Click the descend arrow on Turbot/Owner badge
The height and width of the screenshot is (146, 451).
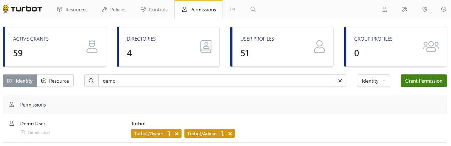click(169, 134)
